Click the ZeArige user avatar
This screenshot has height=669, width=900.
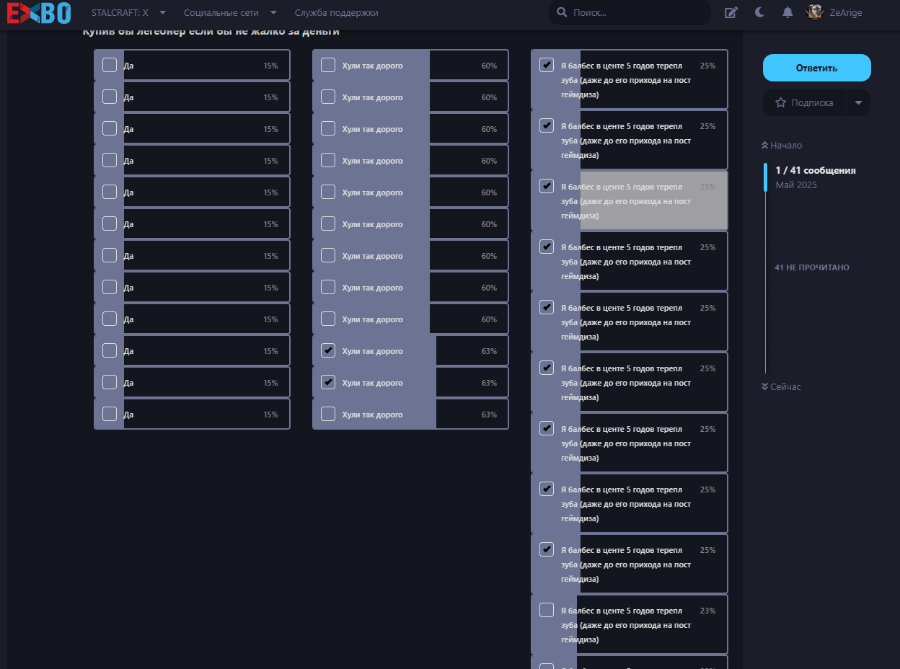815,12
